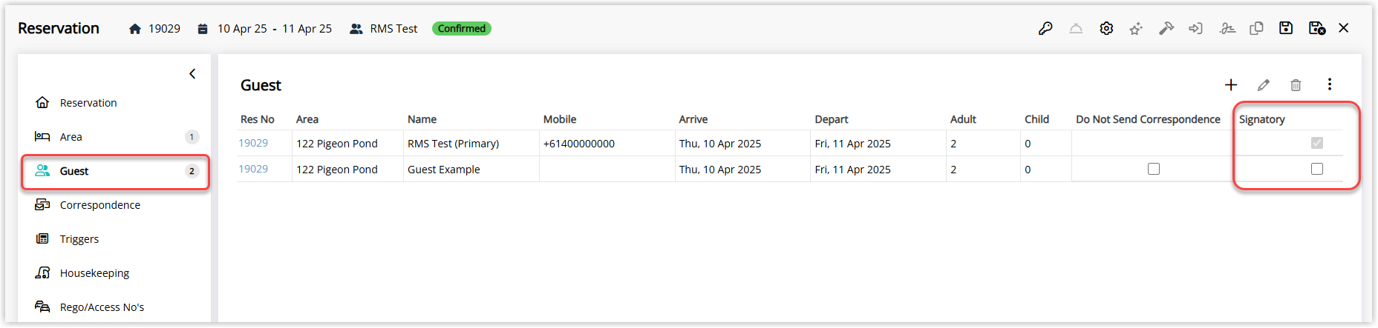Screen dimensions: 1378x328
Task: Open reservation link 19029 for RMS Test
Action: pyautogui.click(x=253, y=143)
